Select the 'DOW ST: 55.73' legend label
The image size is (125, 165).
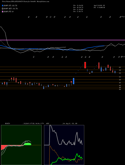pos(10,5)
